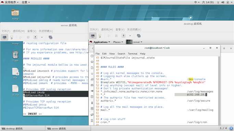Click the shutdown button in server VM toolbar
The height and width of the screenshot is (131, 234).
(x=35, y=37)
